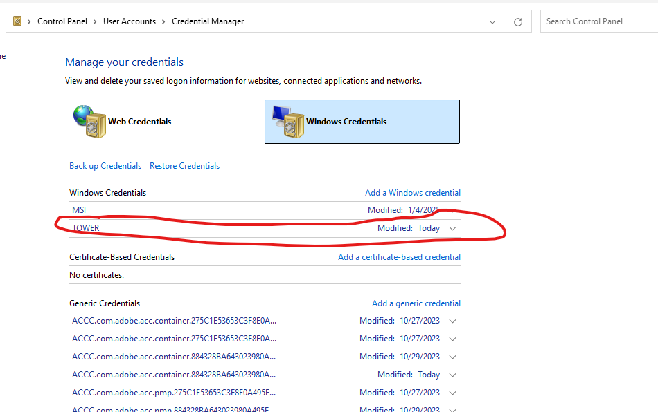Expand ACCC container.884328BA credential modified Today
Screen dimensions: 658x412
point(452,375)
